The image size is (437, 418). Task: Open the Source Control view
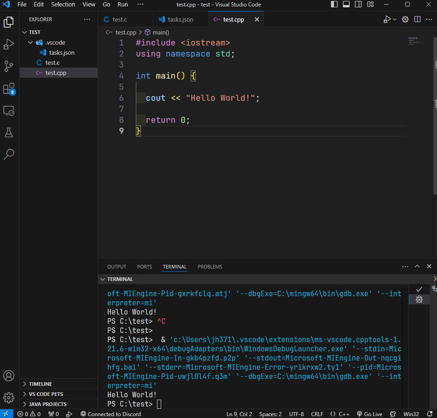[x=9, y=66]
